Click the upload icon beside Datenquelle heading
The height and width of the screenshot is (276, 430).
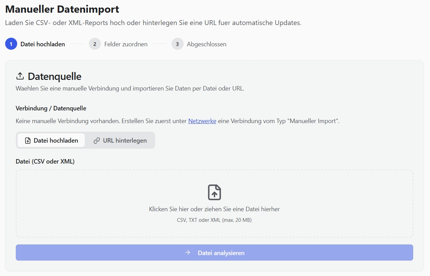[20, 76]
